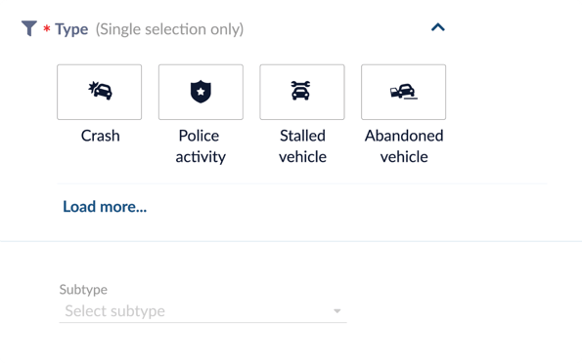Click the Subtype dropdown arrow
The width and height of the screenshot is (582, 363).
tap(337, 311)
